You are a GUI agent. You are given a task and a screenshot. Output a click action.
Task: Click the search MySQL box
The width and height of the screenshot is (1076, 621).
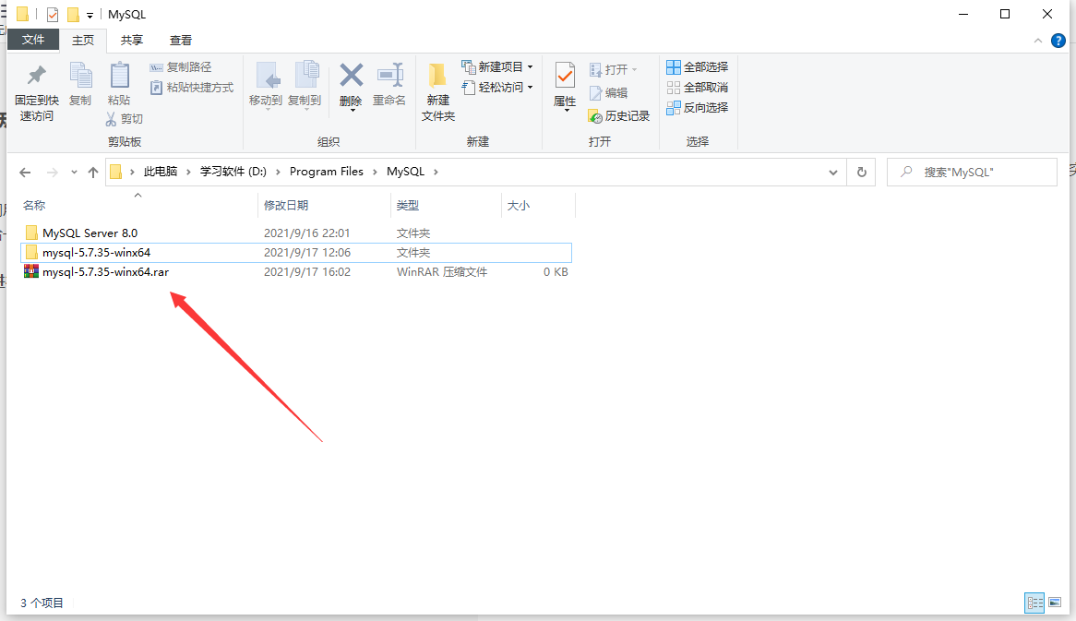[x=972, y=173]
